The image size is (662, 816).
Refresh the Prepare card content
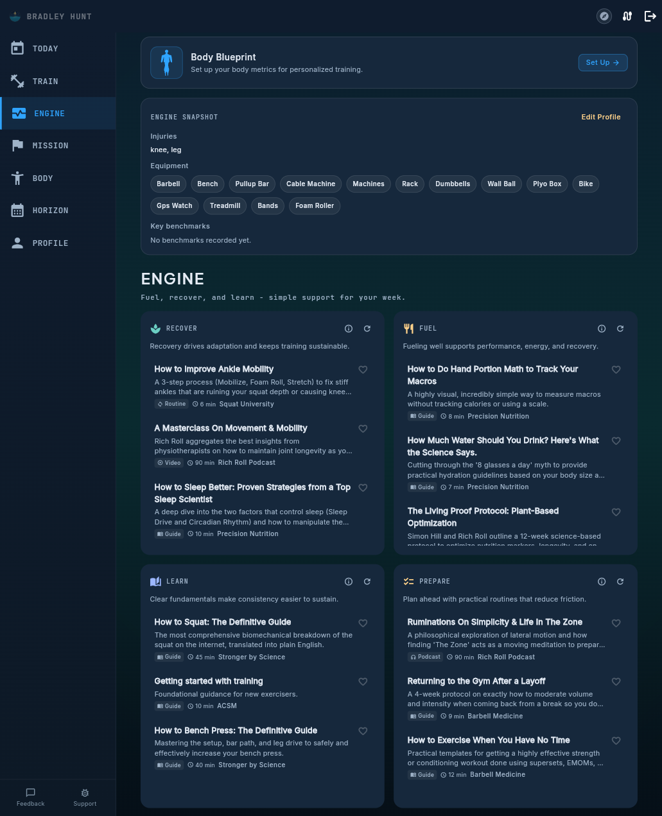pos(620,582)
